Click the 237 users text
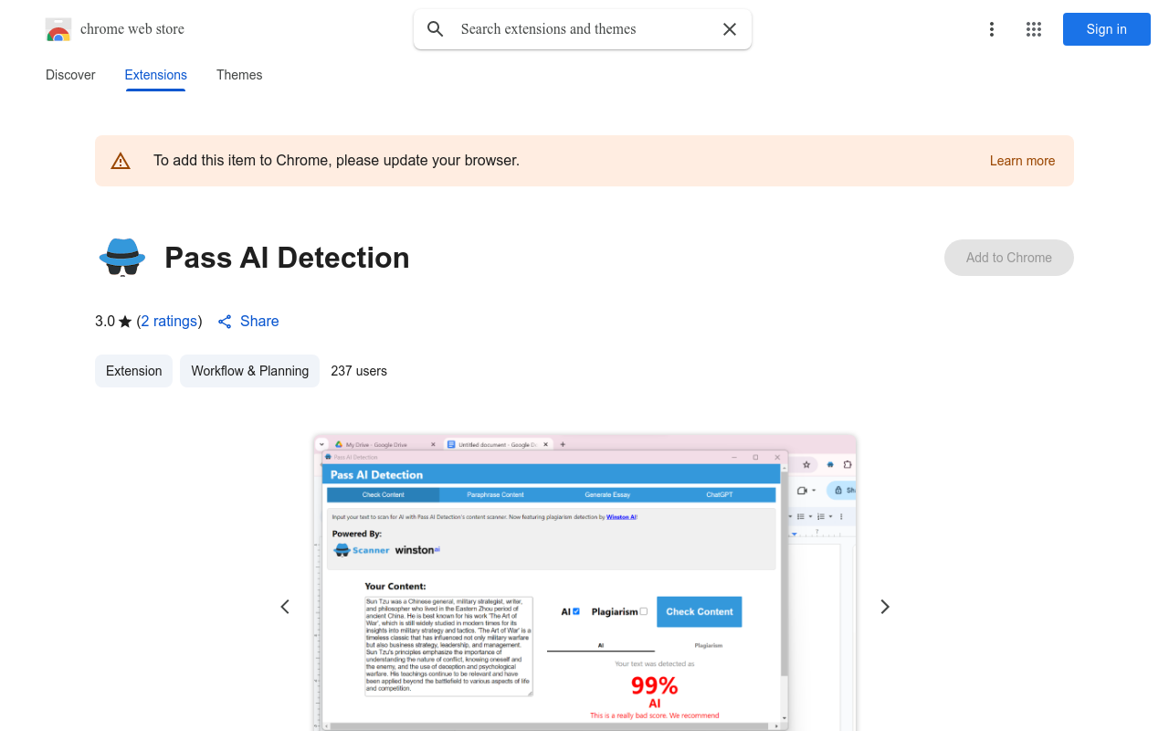1169x731 pixels. (x=359, y=371)
